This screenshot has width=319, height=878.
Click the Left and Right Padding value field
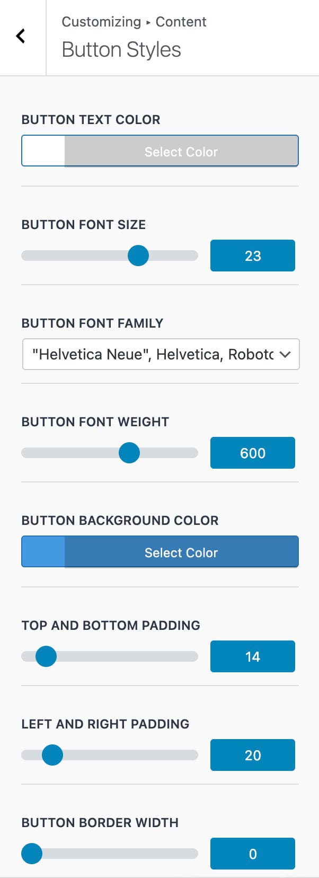pos(252,755)
